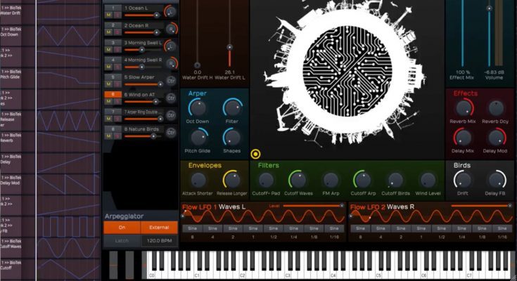Select layer 6 Wind on AT
This screenshot has width=517, height=281.
110,94
